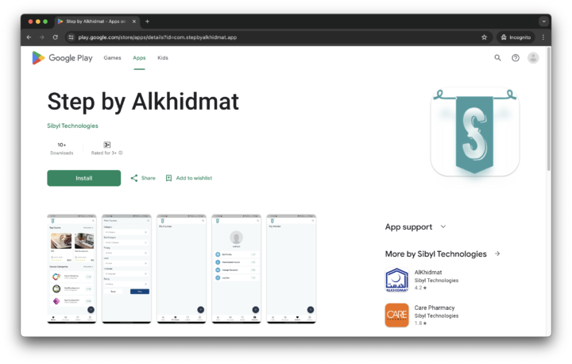Open the tab search dropdown arrow
This screenshot has height=364, width=572.
543,21
